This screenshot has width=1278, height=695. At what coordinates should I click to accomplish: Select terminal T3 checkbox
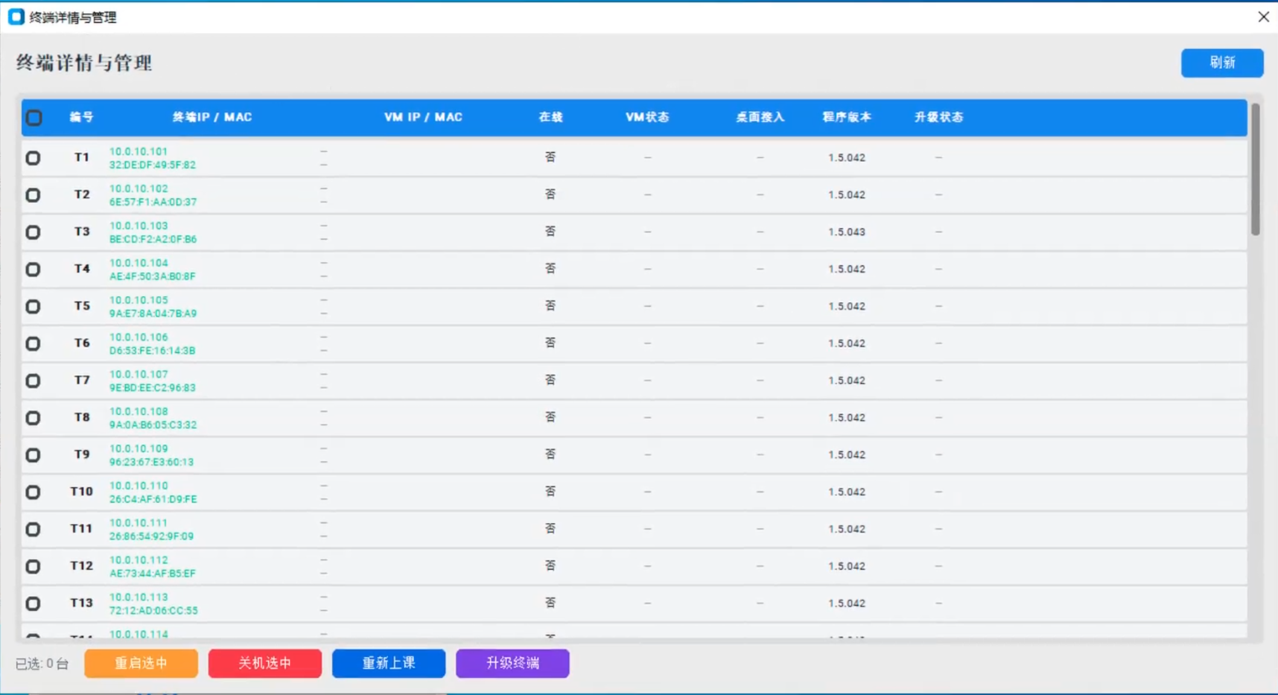point(33,232)
